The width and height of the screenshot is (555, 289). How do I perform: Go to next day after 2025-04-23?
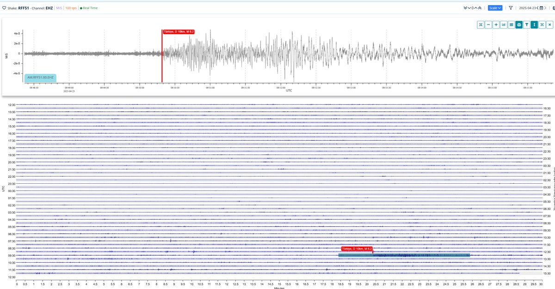click(x=545, y=8)
